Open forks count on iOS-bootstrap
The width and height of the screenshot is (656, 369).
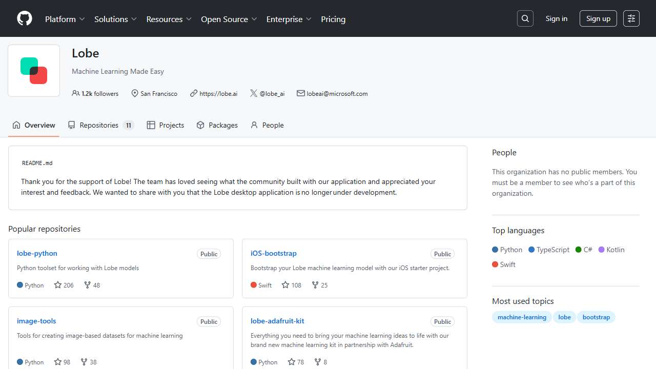coord(320,285)
